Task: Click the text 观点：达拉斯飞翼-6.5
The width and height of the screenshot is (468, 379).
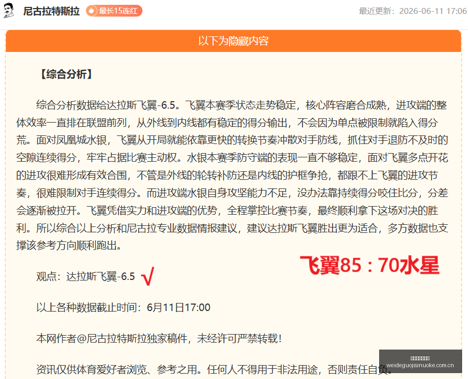Action: click(x=86, y=276)
